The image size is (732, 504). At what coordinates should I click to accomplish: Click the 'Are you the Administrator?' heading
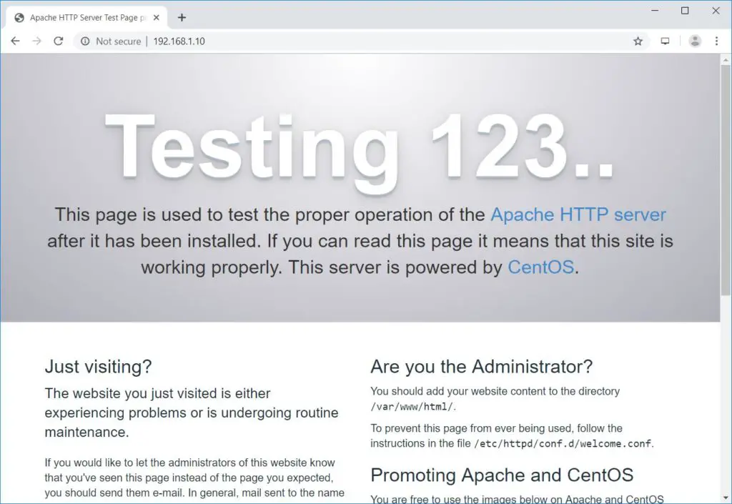point(481,367)
